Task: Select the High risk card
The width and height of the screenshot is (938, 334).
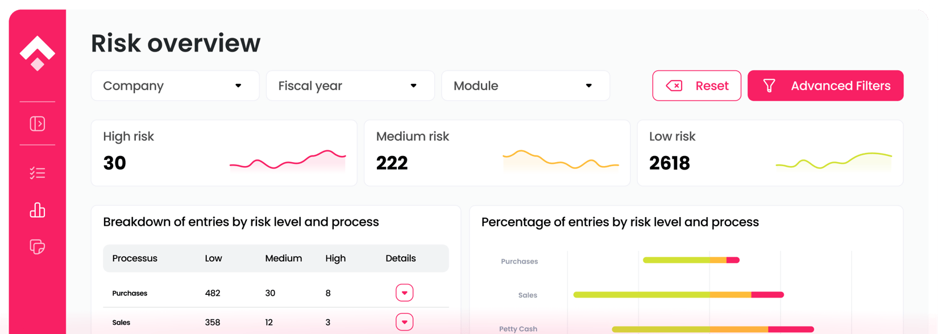Action: coord(224,153)
